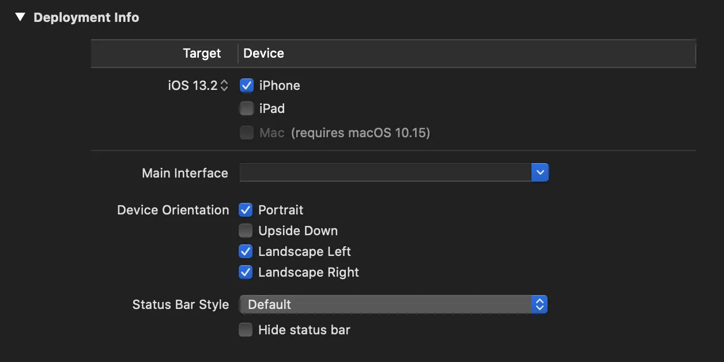
Task: Disable the Portrait orientation checkbox
Action: coord(246,210)
